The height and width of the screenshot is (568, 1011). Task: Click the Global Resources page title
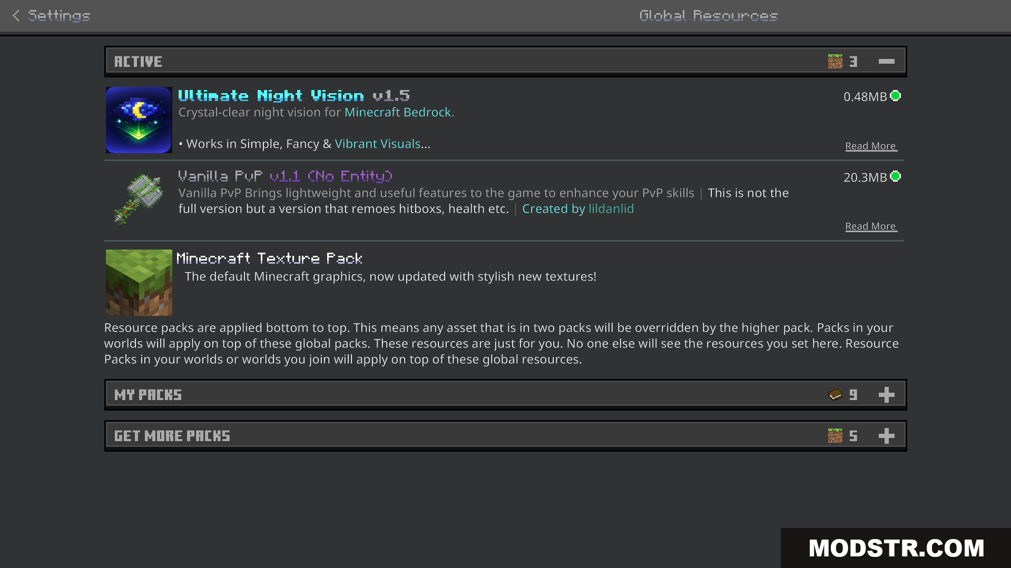click(709, 16)
